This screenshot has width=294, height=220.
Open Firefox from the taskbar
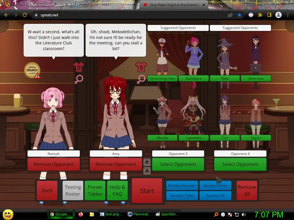(81, 214)
